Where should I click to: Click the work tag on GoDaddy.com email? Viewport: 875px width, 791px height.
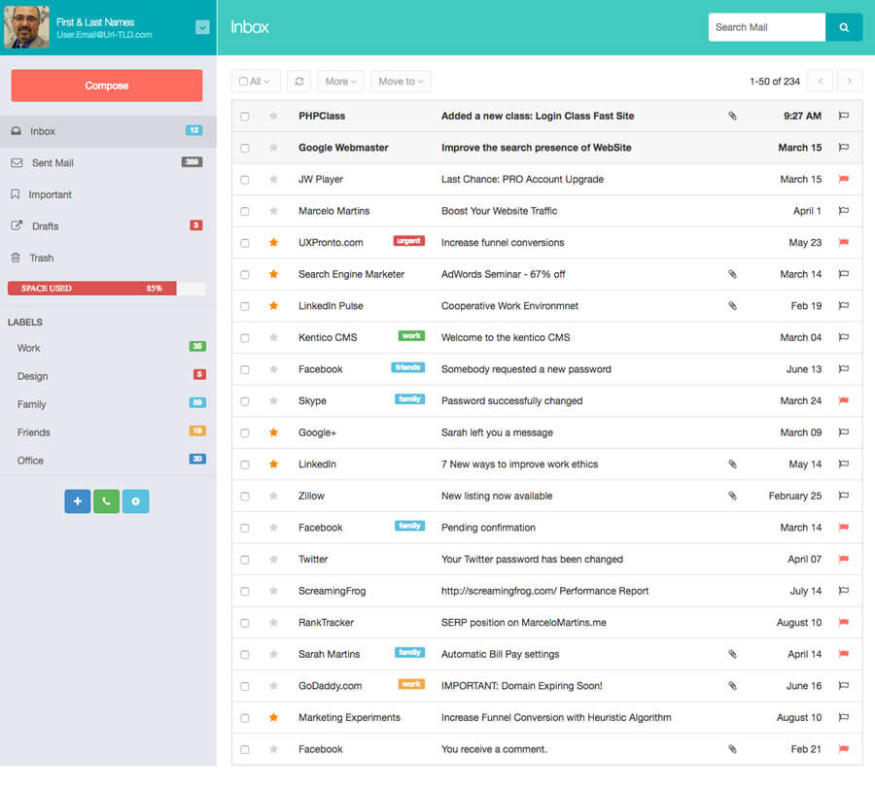410,684
